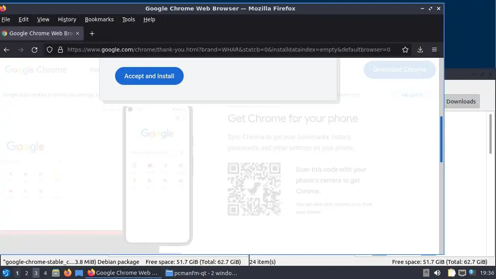Screen dimensions: 496x279
Task: Launch file manager from taskbar quick launch
Action: [56, 273]
